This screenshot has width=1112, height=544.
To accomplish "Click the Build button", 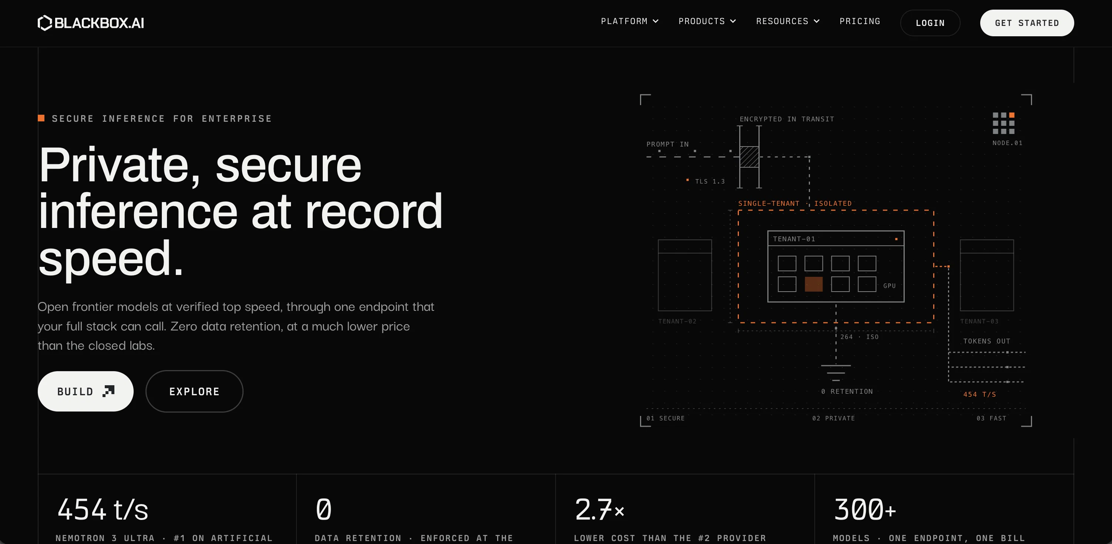I will [x=86, y=391].
